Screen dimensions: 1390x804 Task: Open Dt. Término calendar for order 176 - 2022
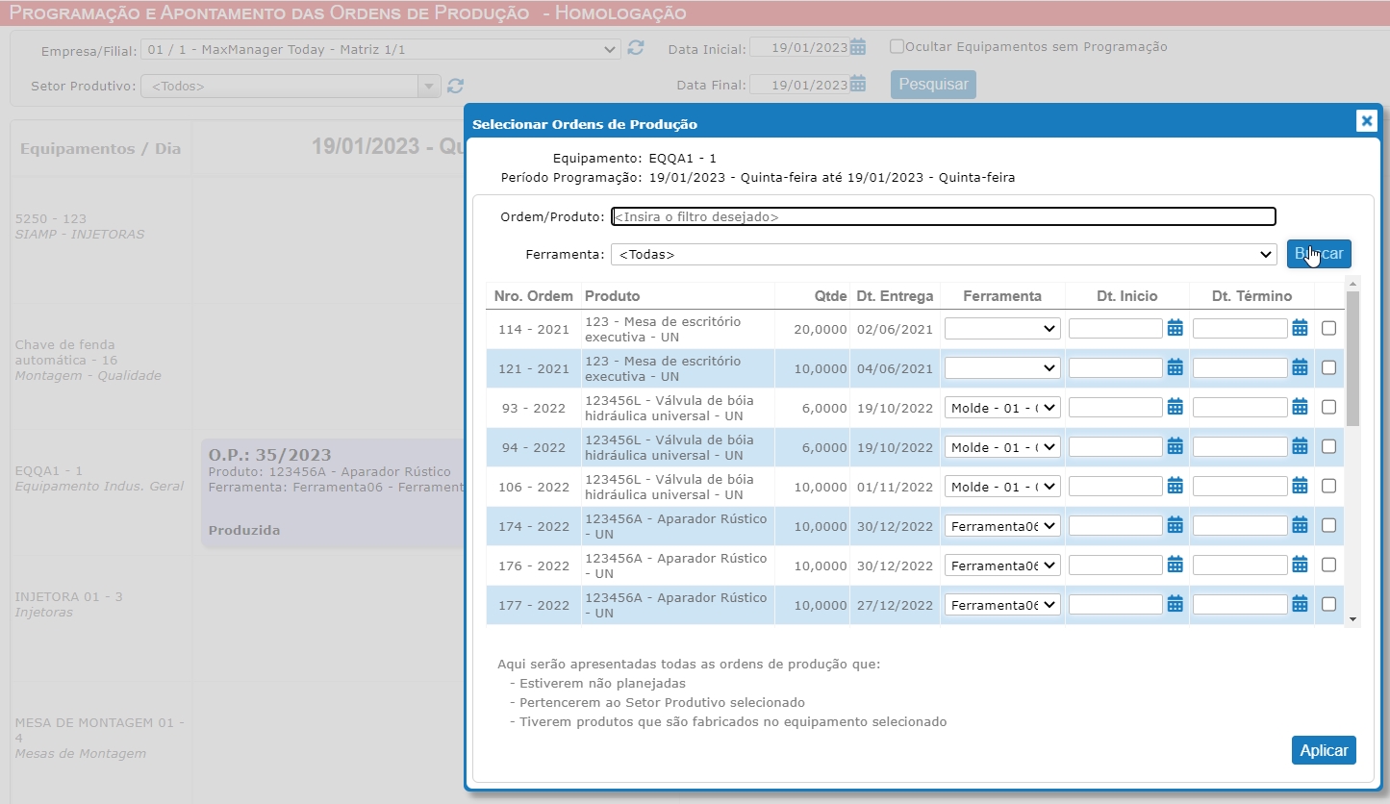1300,565
